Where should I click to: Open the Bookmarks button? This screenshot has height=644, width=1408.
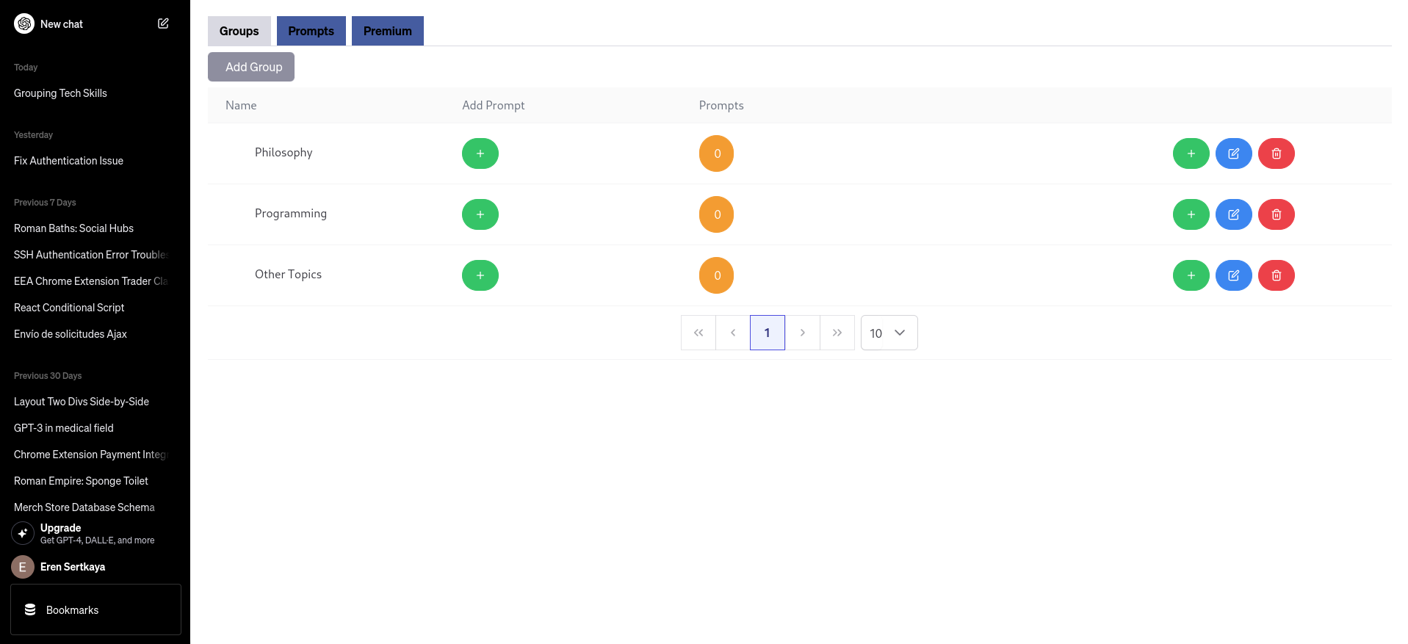point(95,609)
